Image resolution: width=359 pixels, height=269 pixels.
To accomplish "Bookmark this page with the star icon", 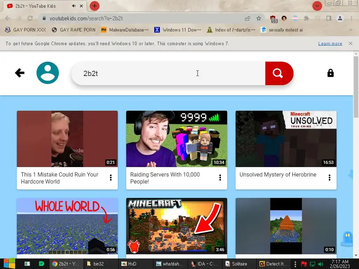I will [x=259, y=18].
